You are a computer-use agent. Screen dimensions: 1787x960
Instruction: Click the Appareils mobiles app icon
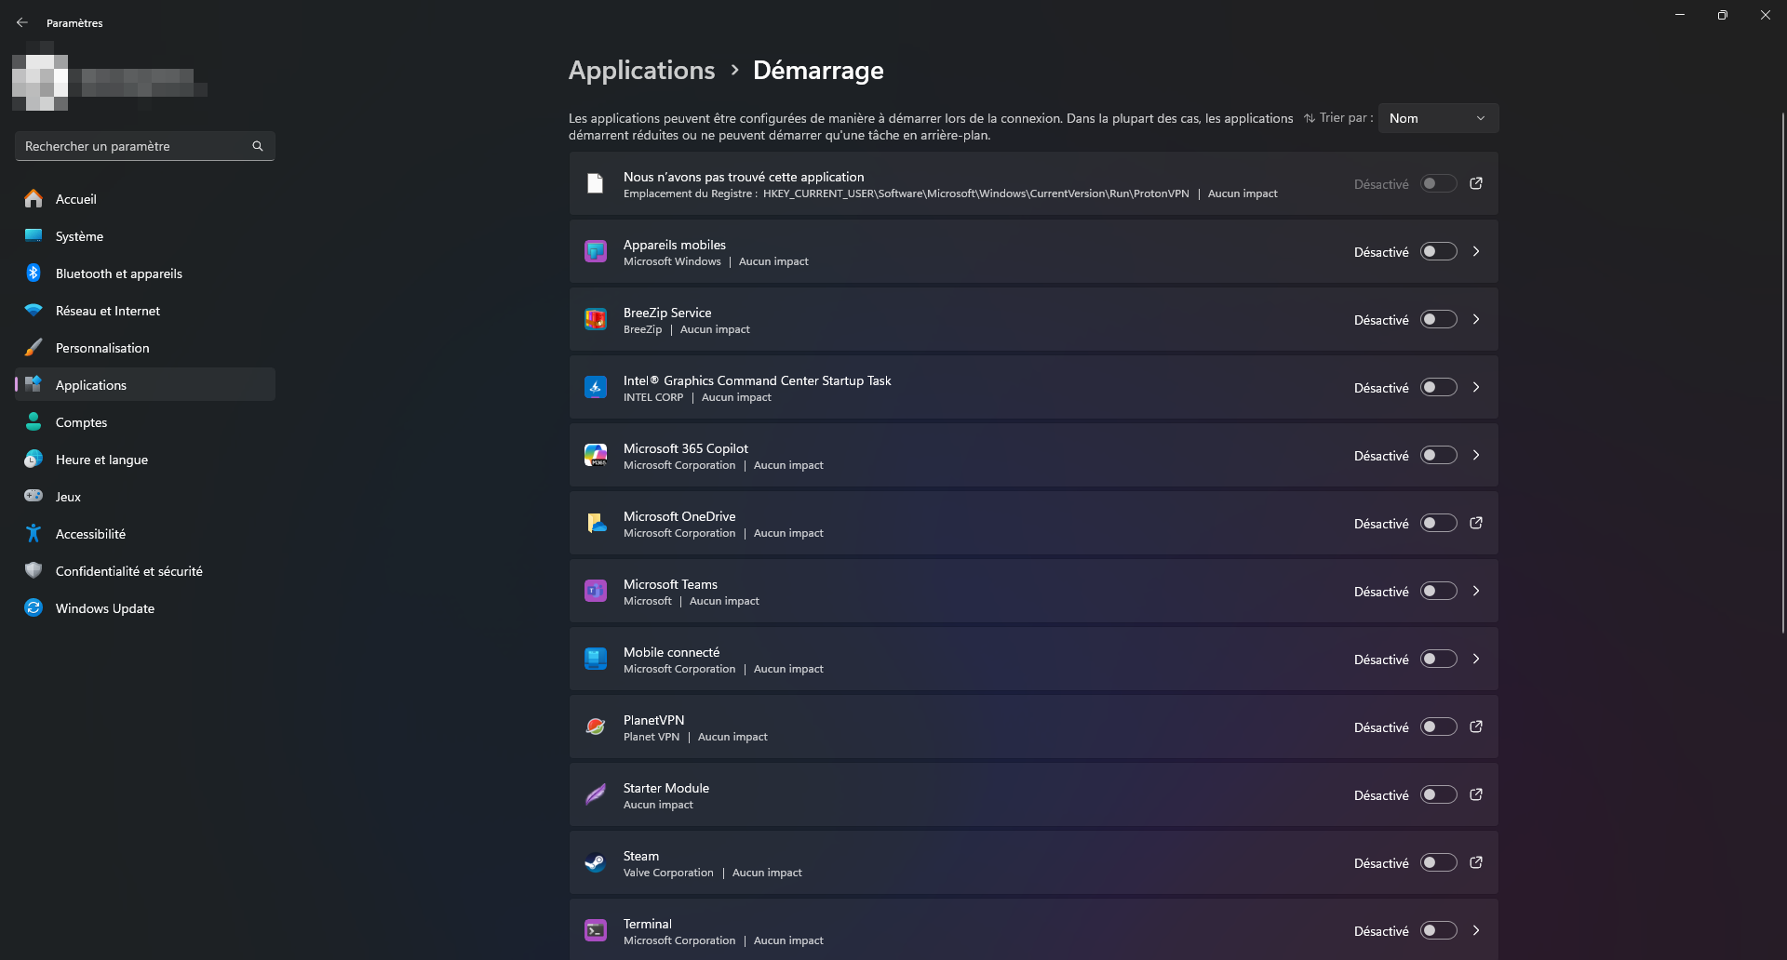click(596, 251)
